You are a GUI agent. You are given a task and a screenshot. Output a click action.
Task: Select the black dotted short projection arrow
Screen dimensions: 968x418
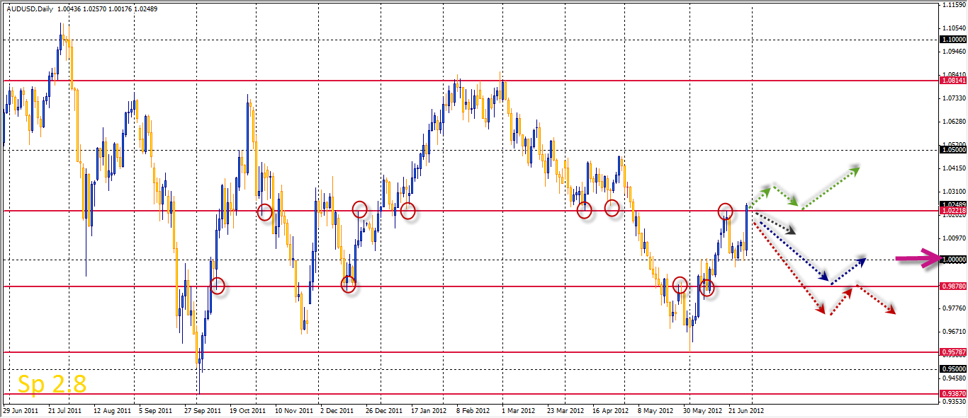click(774, 222)
